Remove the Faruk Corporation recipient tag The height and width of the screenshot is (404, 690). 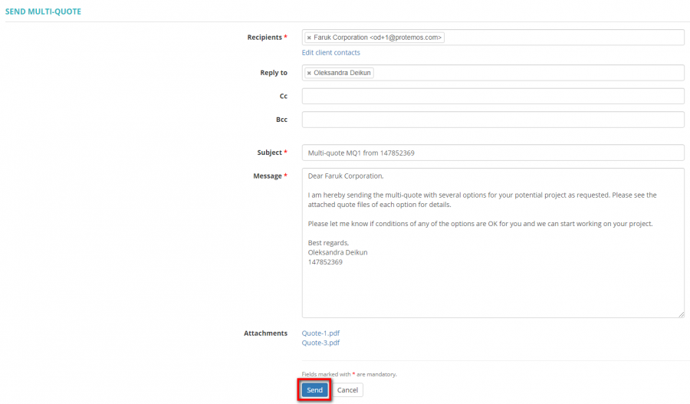[309, 38]
